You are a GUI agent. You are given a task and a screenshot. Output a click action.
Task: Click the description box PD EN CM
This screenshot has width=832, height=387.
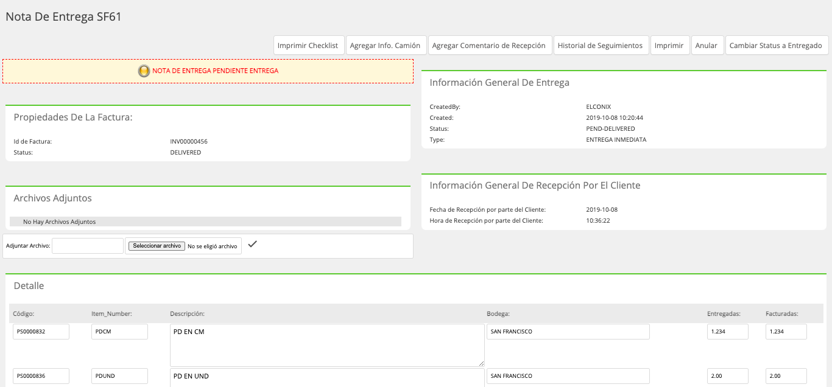coord(327,345)
